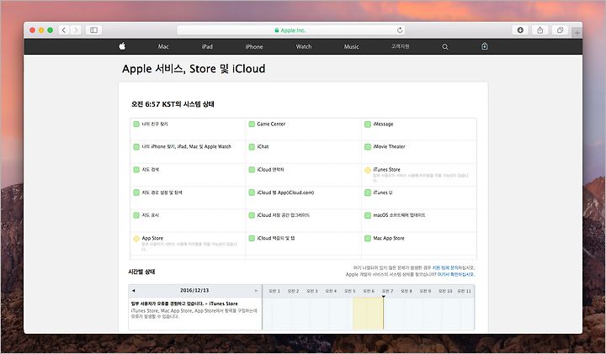The image size is (606, 354).
Task: Reload the page using the reload icon
Action: coord(400,30)
